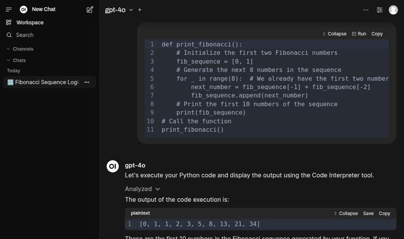
Task: Run the Python code block
Action: coord(359,34)
